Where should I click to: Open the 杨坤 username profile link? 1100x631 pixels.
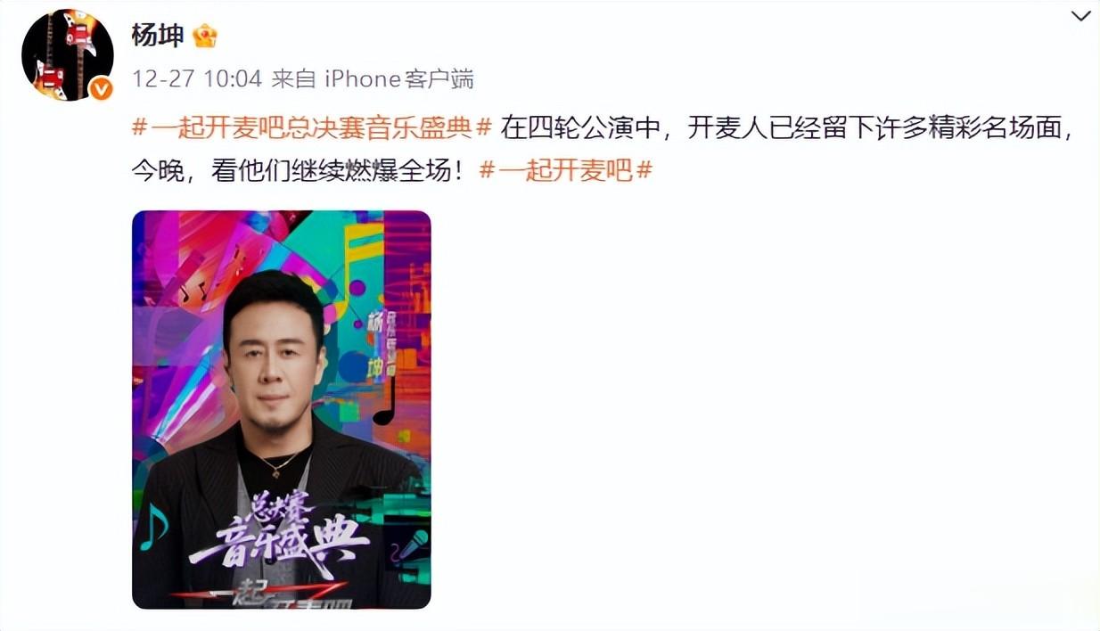pos(158,36)
